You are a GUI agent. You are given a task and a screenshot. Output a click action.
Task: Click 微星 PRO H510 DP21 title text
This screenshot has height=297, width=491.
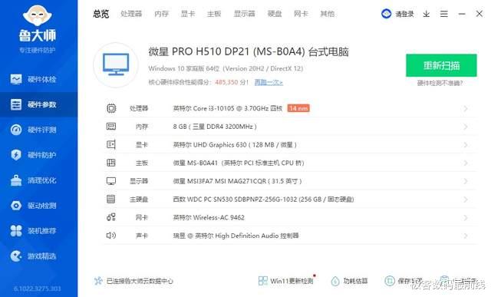[249, 51]
